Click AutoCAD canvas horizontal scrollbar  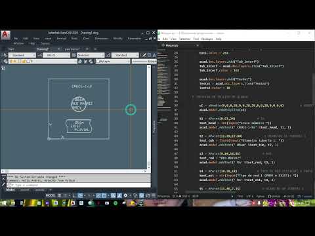74,171
